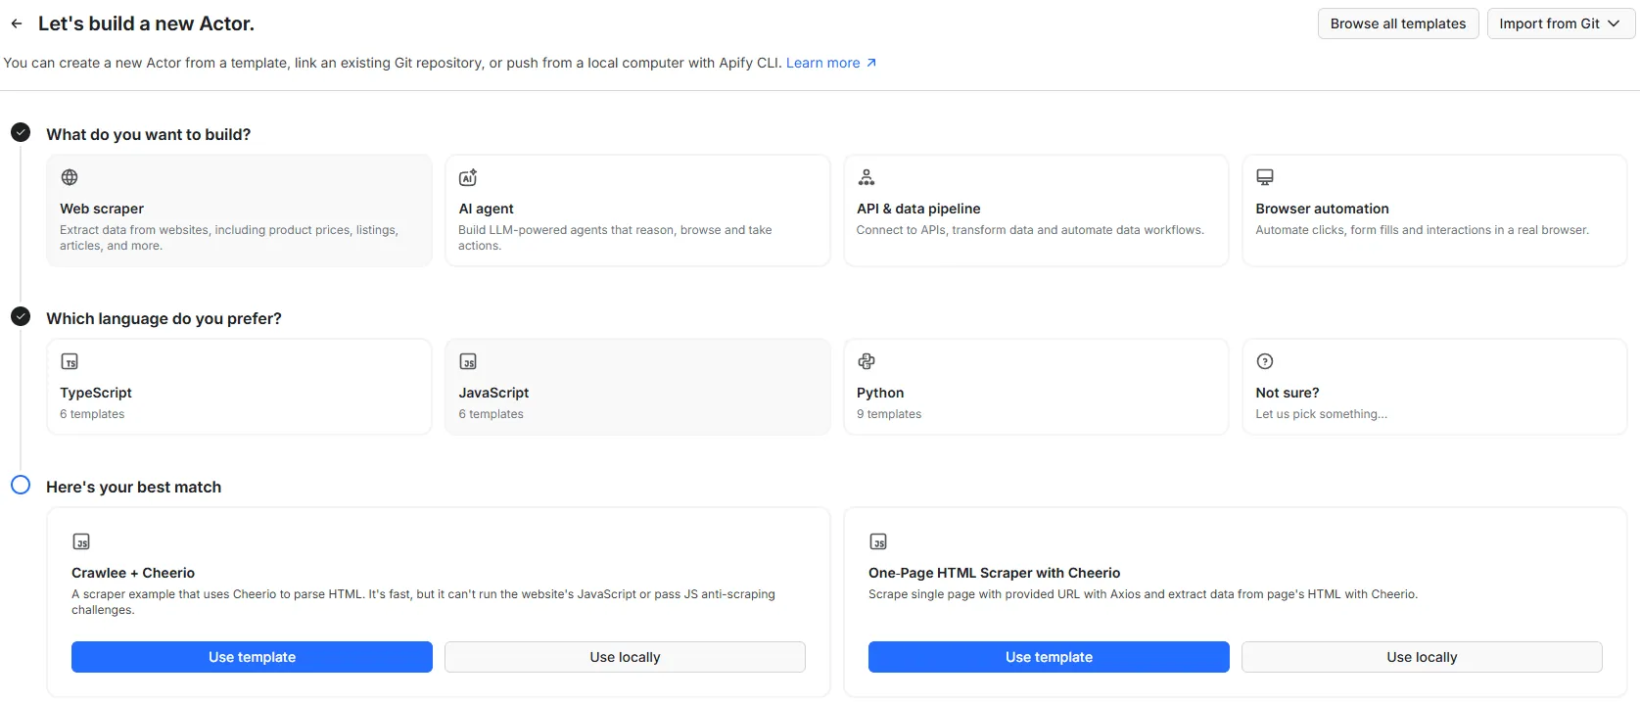Screen dimensions: 1640x702
Task: Click '6 templates' under JavaScript
Action: (x=491, y=414)
